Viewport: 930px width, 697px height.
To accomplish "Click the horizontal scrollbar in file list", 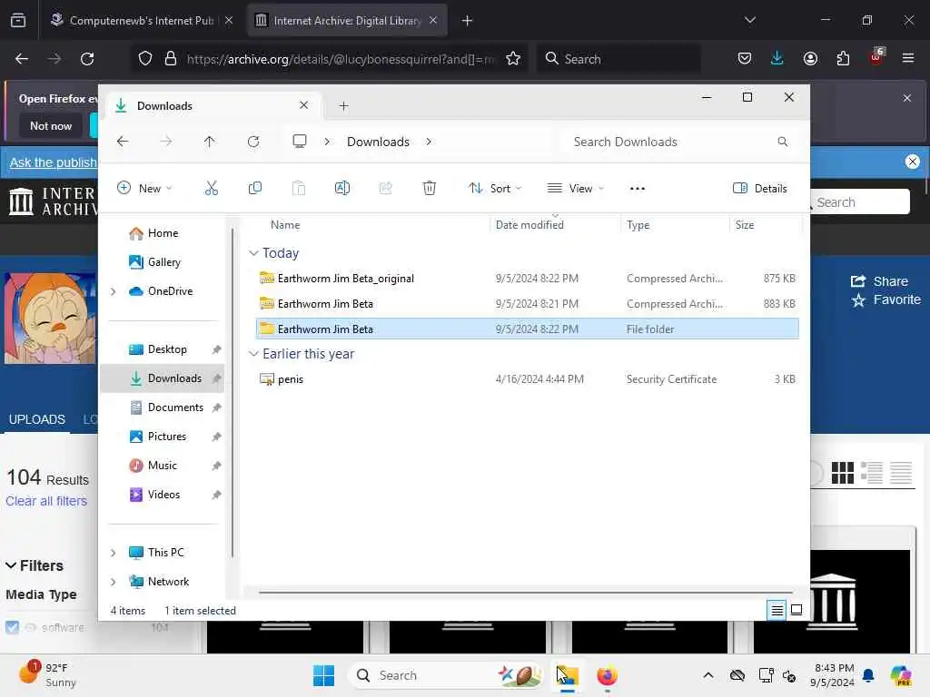I will point(525,592).
